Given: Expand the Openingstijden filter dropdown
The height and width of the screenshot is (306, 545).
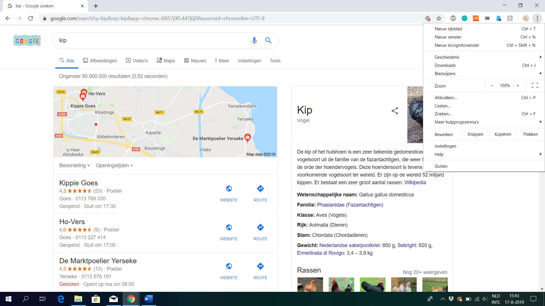Looking at the screenshot, I should pos(114,165).
